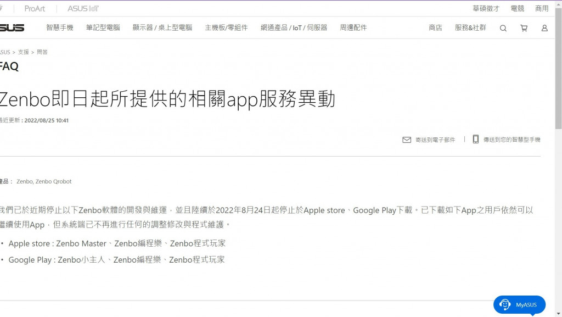Go to 問答 breadcrumb
Viewport: 562px width, 317px height.
click(x=42, y=52)
